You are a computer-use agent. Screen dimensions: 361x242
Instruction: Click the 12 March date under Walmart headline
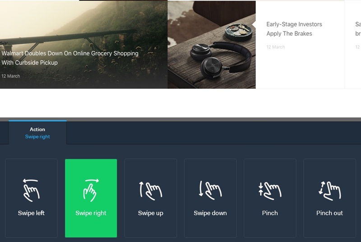tap(10, 76)
